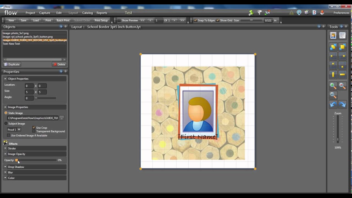Click the Redo arrow tool
This screenshot has width=352, height=198.
click(342, 105)
